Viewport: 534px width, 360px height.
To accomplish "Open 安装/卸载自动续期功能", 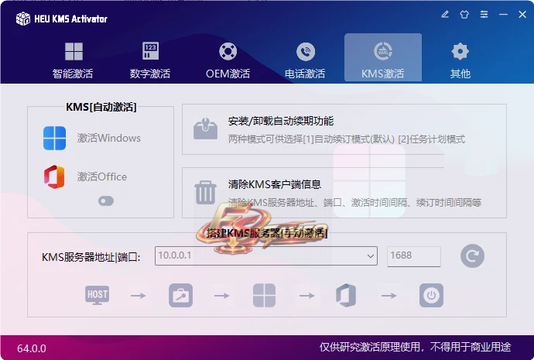I will coord(281,122).
